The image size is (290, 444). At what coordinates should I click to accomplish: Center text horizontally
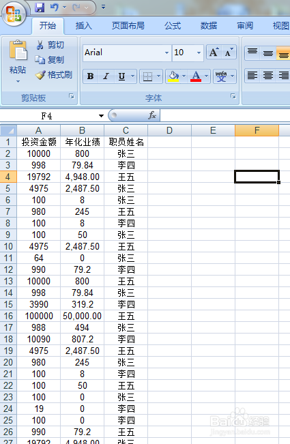(x=268, y=75)
